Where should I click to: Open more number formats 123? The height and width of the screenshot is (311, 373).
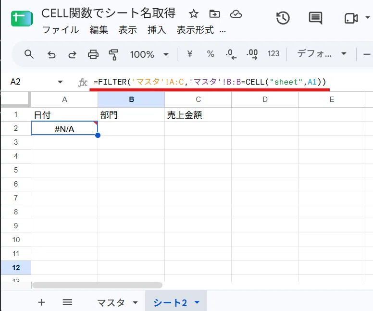pyautogui.click(x=274, y=54)
